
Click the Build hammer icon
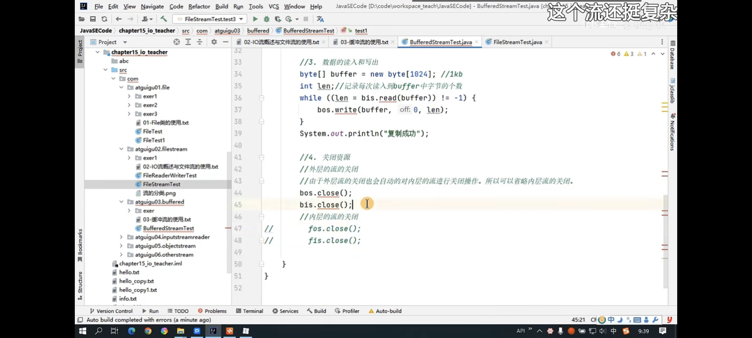tap(163, 19)
